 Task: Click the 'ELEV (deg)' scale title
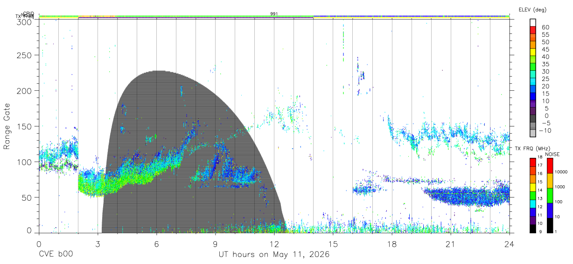click(532, 9)
